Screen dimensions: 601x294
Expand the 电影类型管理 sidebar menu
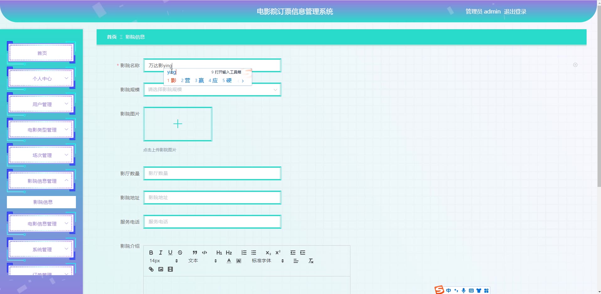tap(41, 130)
